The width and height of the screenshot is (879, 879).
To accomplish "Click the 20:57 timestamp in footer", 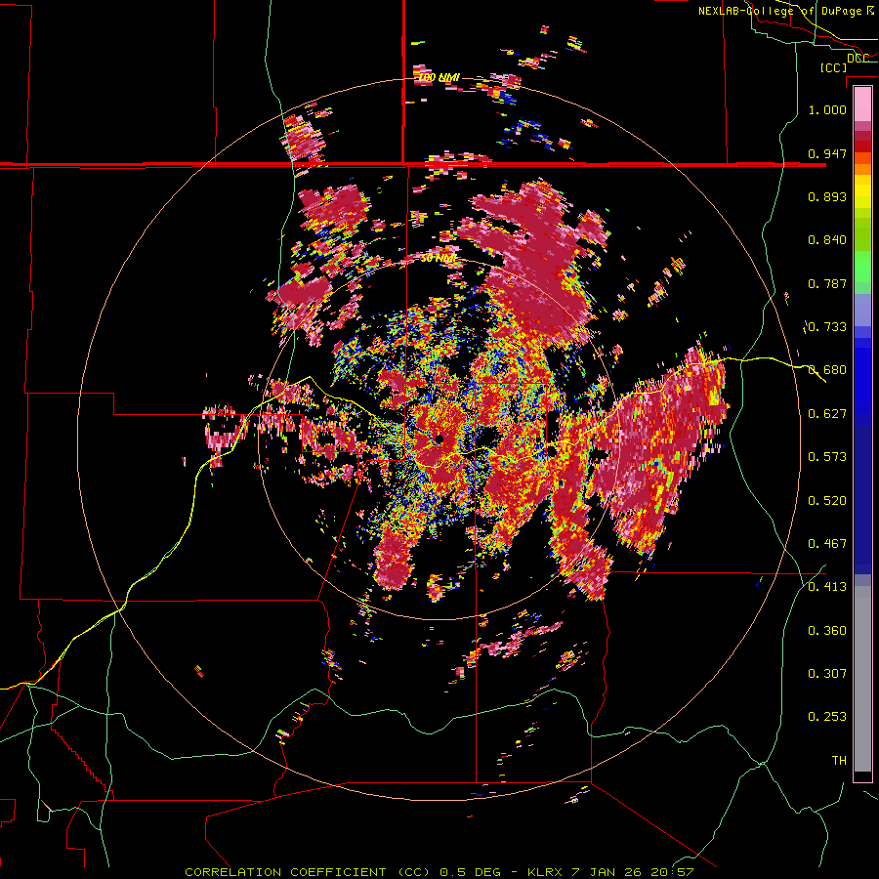I will [672, 872].
